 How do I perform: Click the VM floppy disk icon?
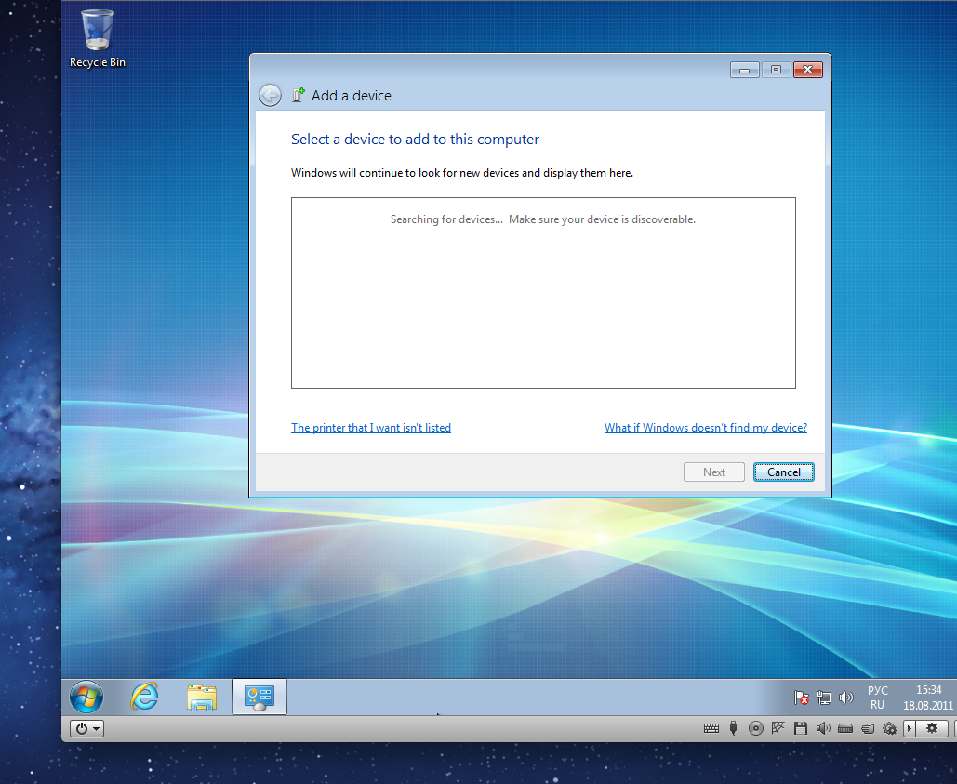801,728
